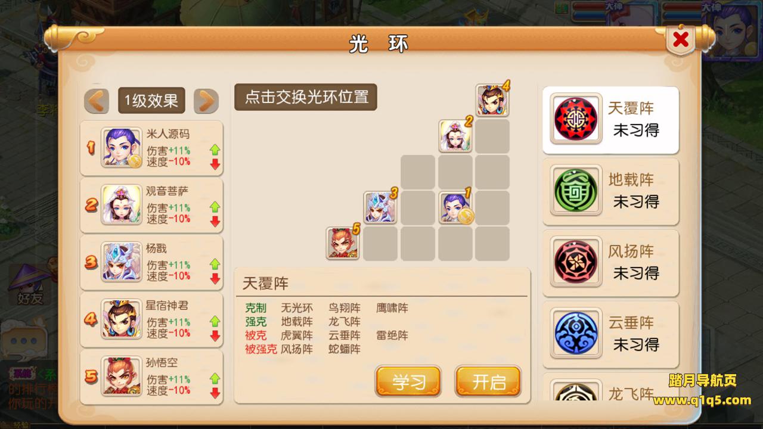Select 米人源码 in the member list

pyautogui.click(x=151, y=148)
